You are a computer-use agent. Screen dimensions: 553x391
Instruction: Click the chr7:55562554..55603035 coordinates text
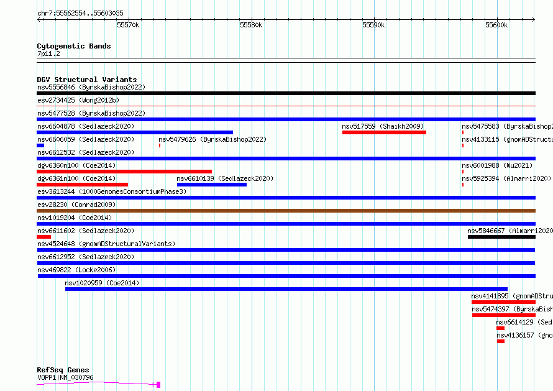click(x=80, y=14)
